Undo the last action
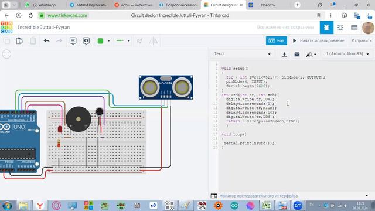This screenshot has width=375, height=211. tap(46, 41)
